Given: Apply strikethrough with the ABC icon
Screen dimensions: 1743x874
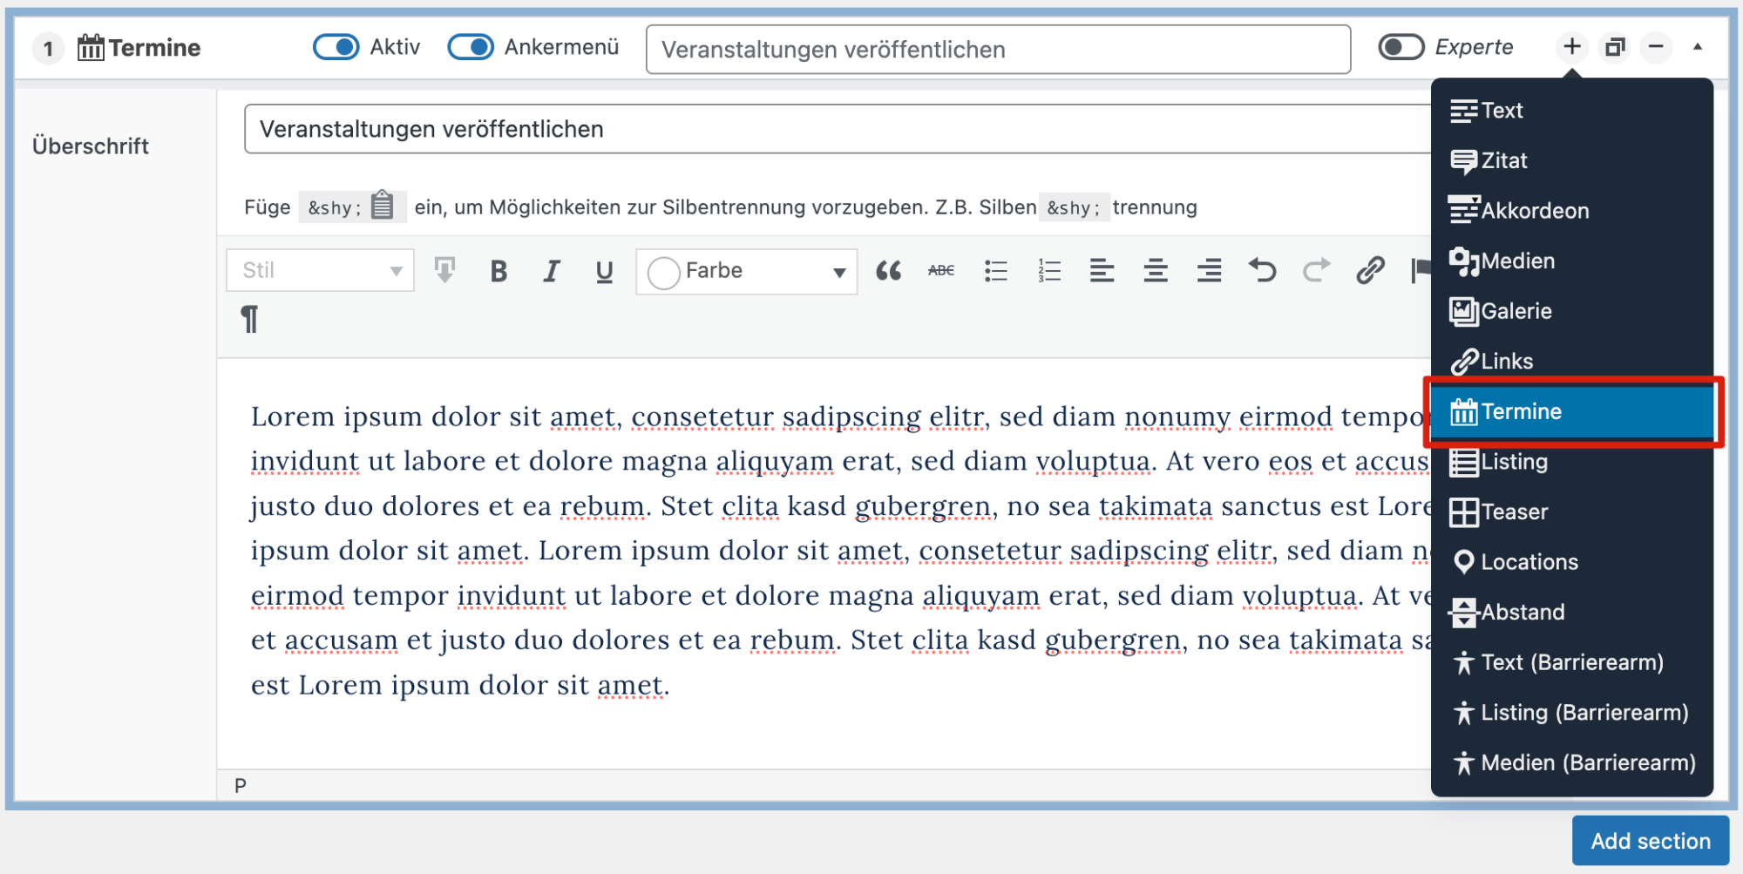Looking at the screenshot, I should [941, 271].
